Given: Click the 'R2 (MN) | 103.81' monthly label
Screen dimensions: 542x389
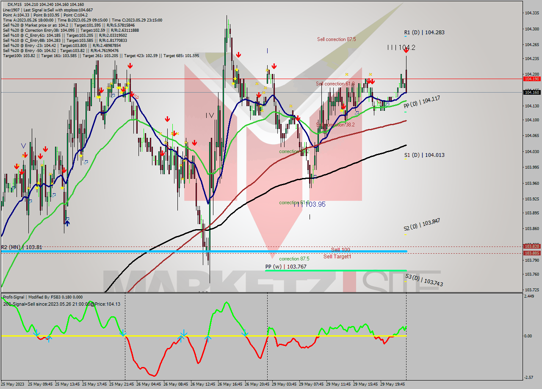Looking at the screenshot, I should (x=22, y=247).
